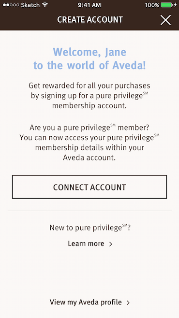Tap the charging bolt icon
179x318 pixels.
(175, 5)
